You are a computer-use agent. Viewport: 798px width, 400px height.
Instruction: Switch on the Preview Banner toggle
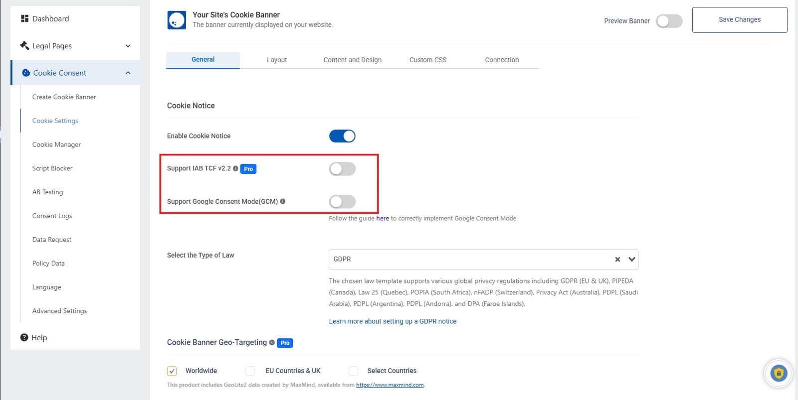click(669, 21)
